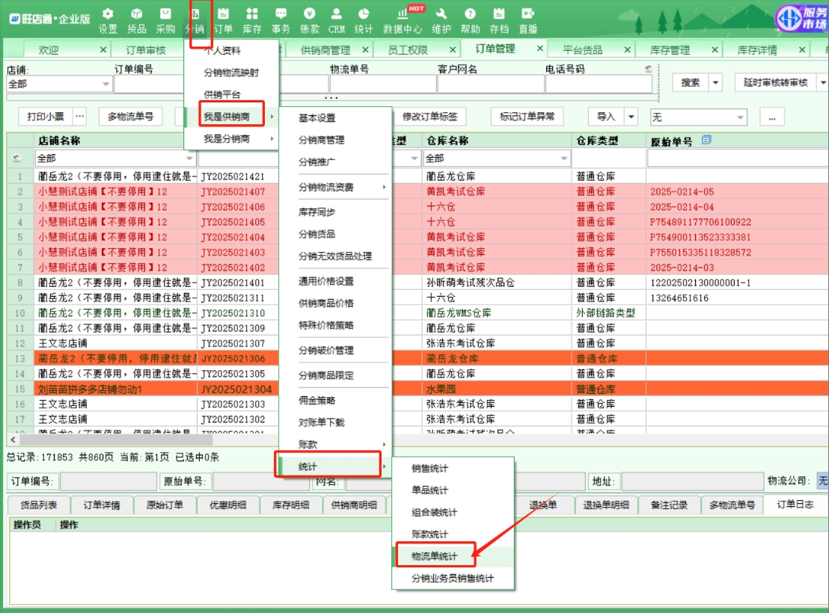The width and height of the screenshot is (829, 613).
Task: Click the horizontal scrollbar left arrow
Action: coord(12,440)
